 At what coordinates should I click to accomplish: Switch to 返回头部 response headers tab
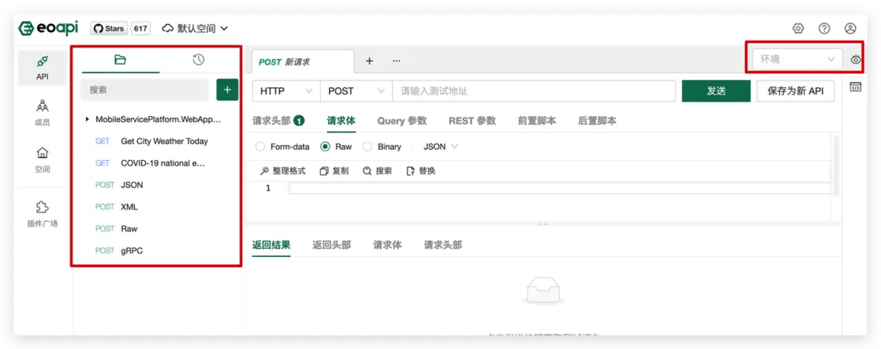point(331,245)
